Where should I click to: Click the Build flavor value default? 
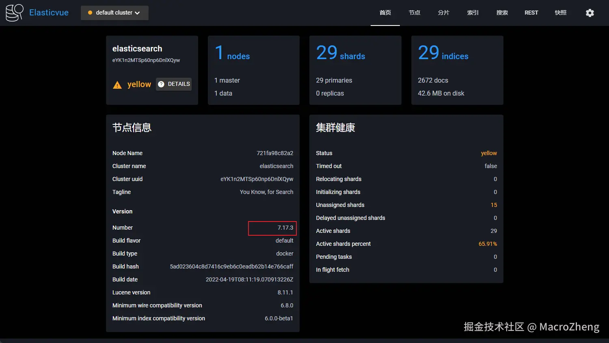(x=284, y=241)
